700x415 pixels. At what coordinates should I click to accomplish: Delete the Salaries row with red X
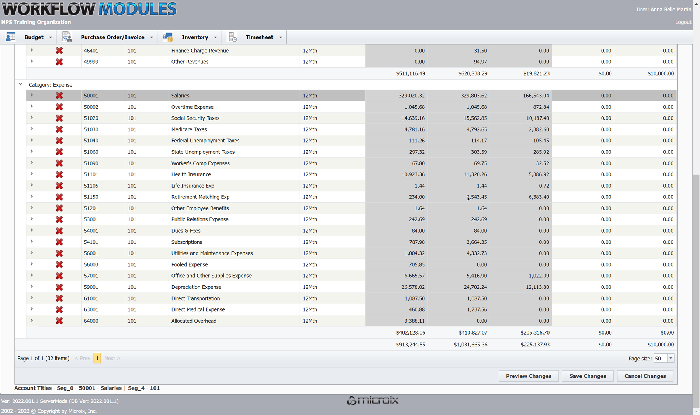click(59, 96)
